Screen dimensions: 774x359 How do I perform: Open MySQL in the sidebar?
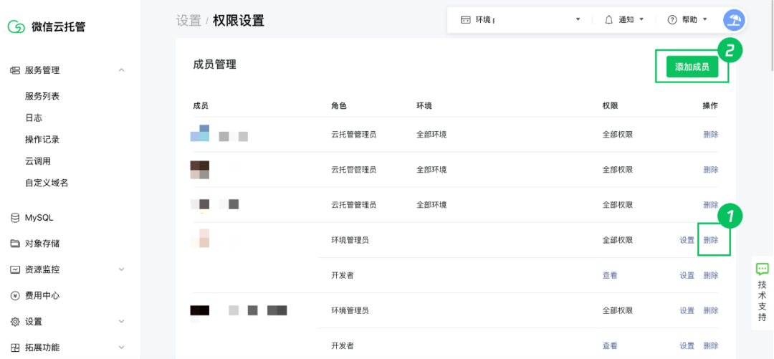(39, 218)
